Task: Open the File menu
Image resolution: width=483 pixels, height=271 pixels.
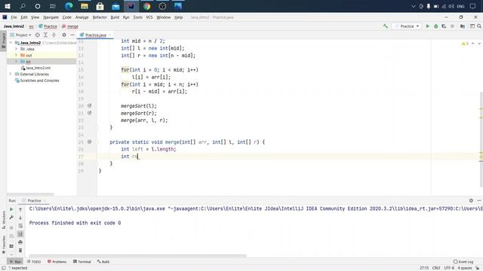Action: [x=14, y=17]
